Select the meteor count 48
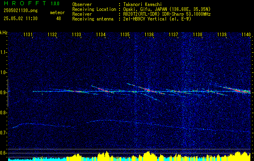Viewport: 254px width, 161px height. click(x=59, y=19)
